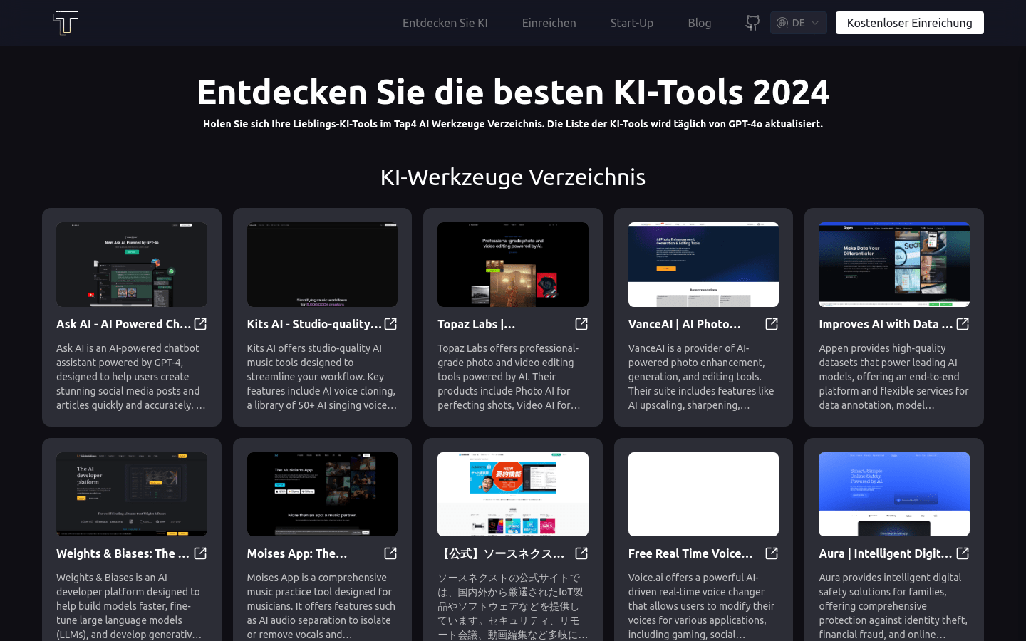Click the Topaz Labs website thumbnail
Screen dimensions: 1026x641
513,264
